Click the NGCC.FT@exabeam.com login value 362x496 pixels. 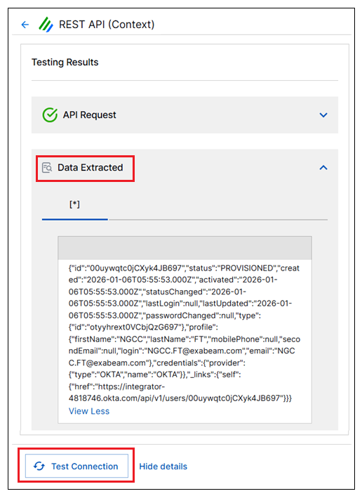194,351
